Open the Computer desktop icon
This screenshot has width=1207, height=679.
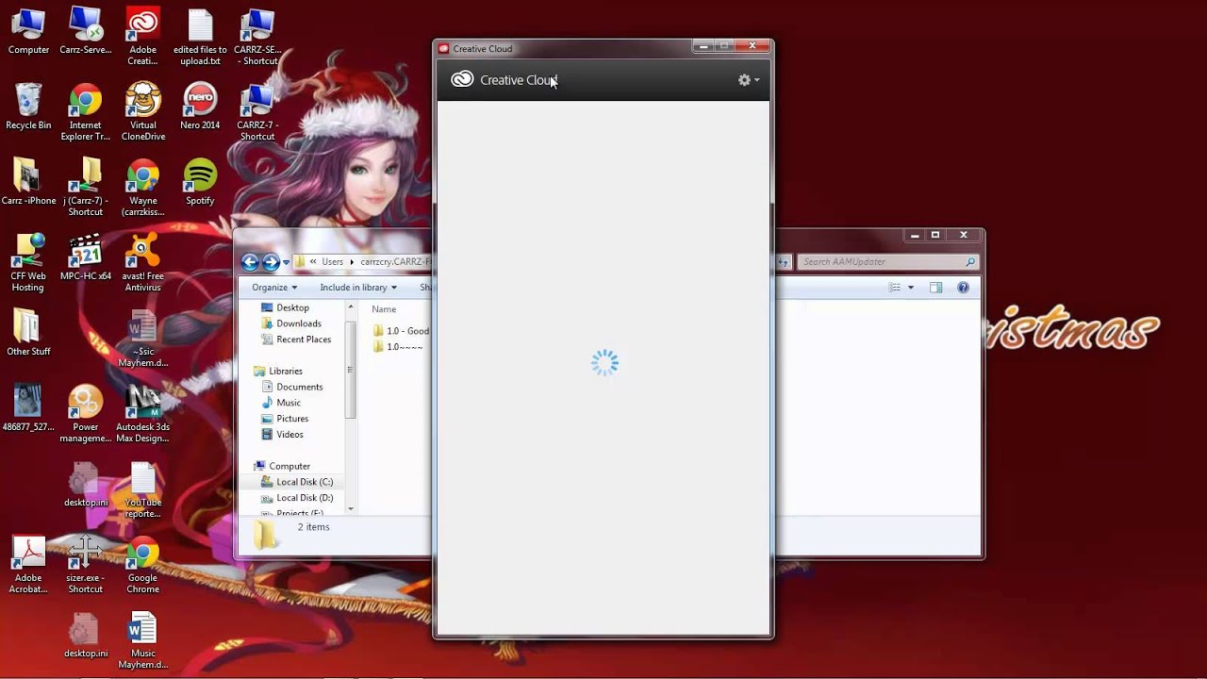point(28,31)
